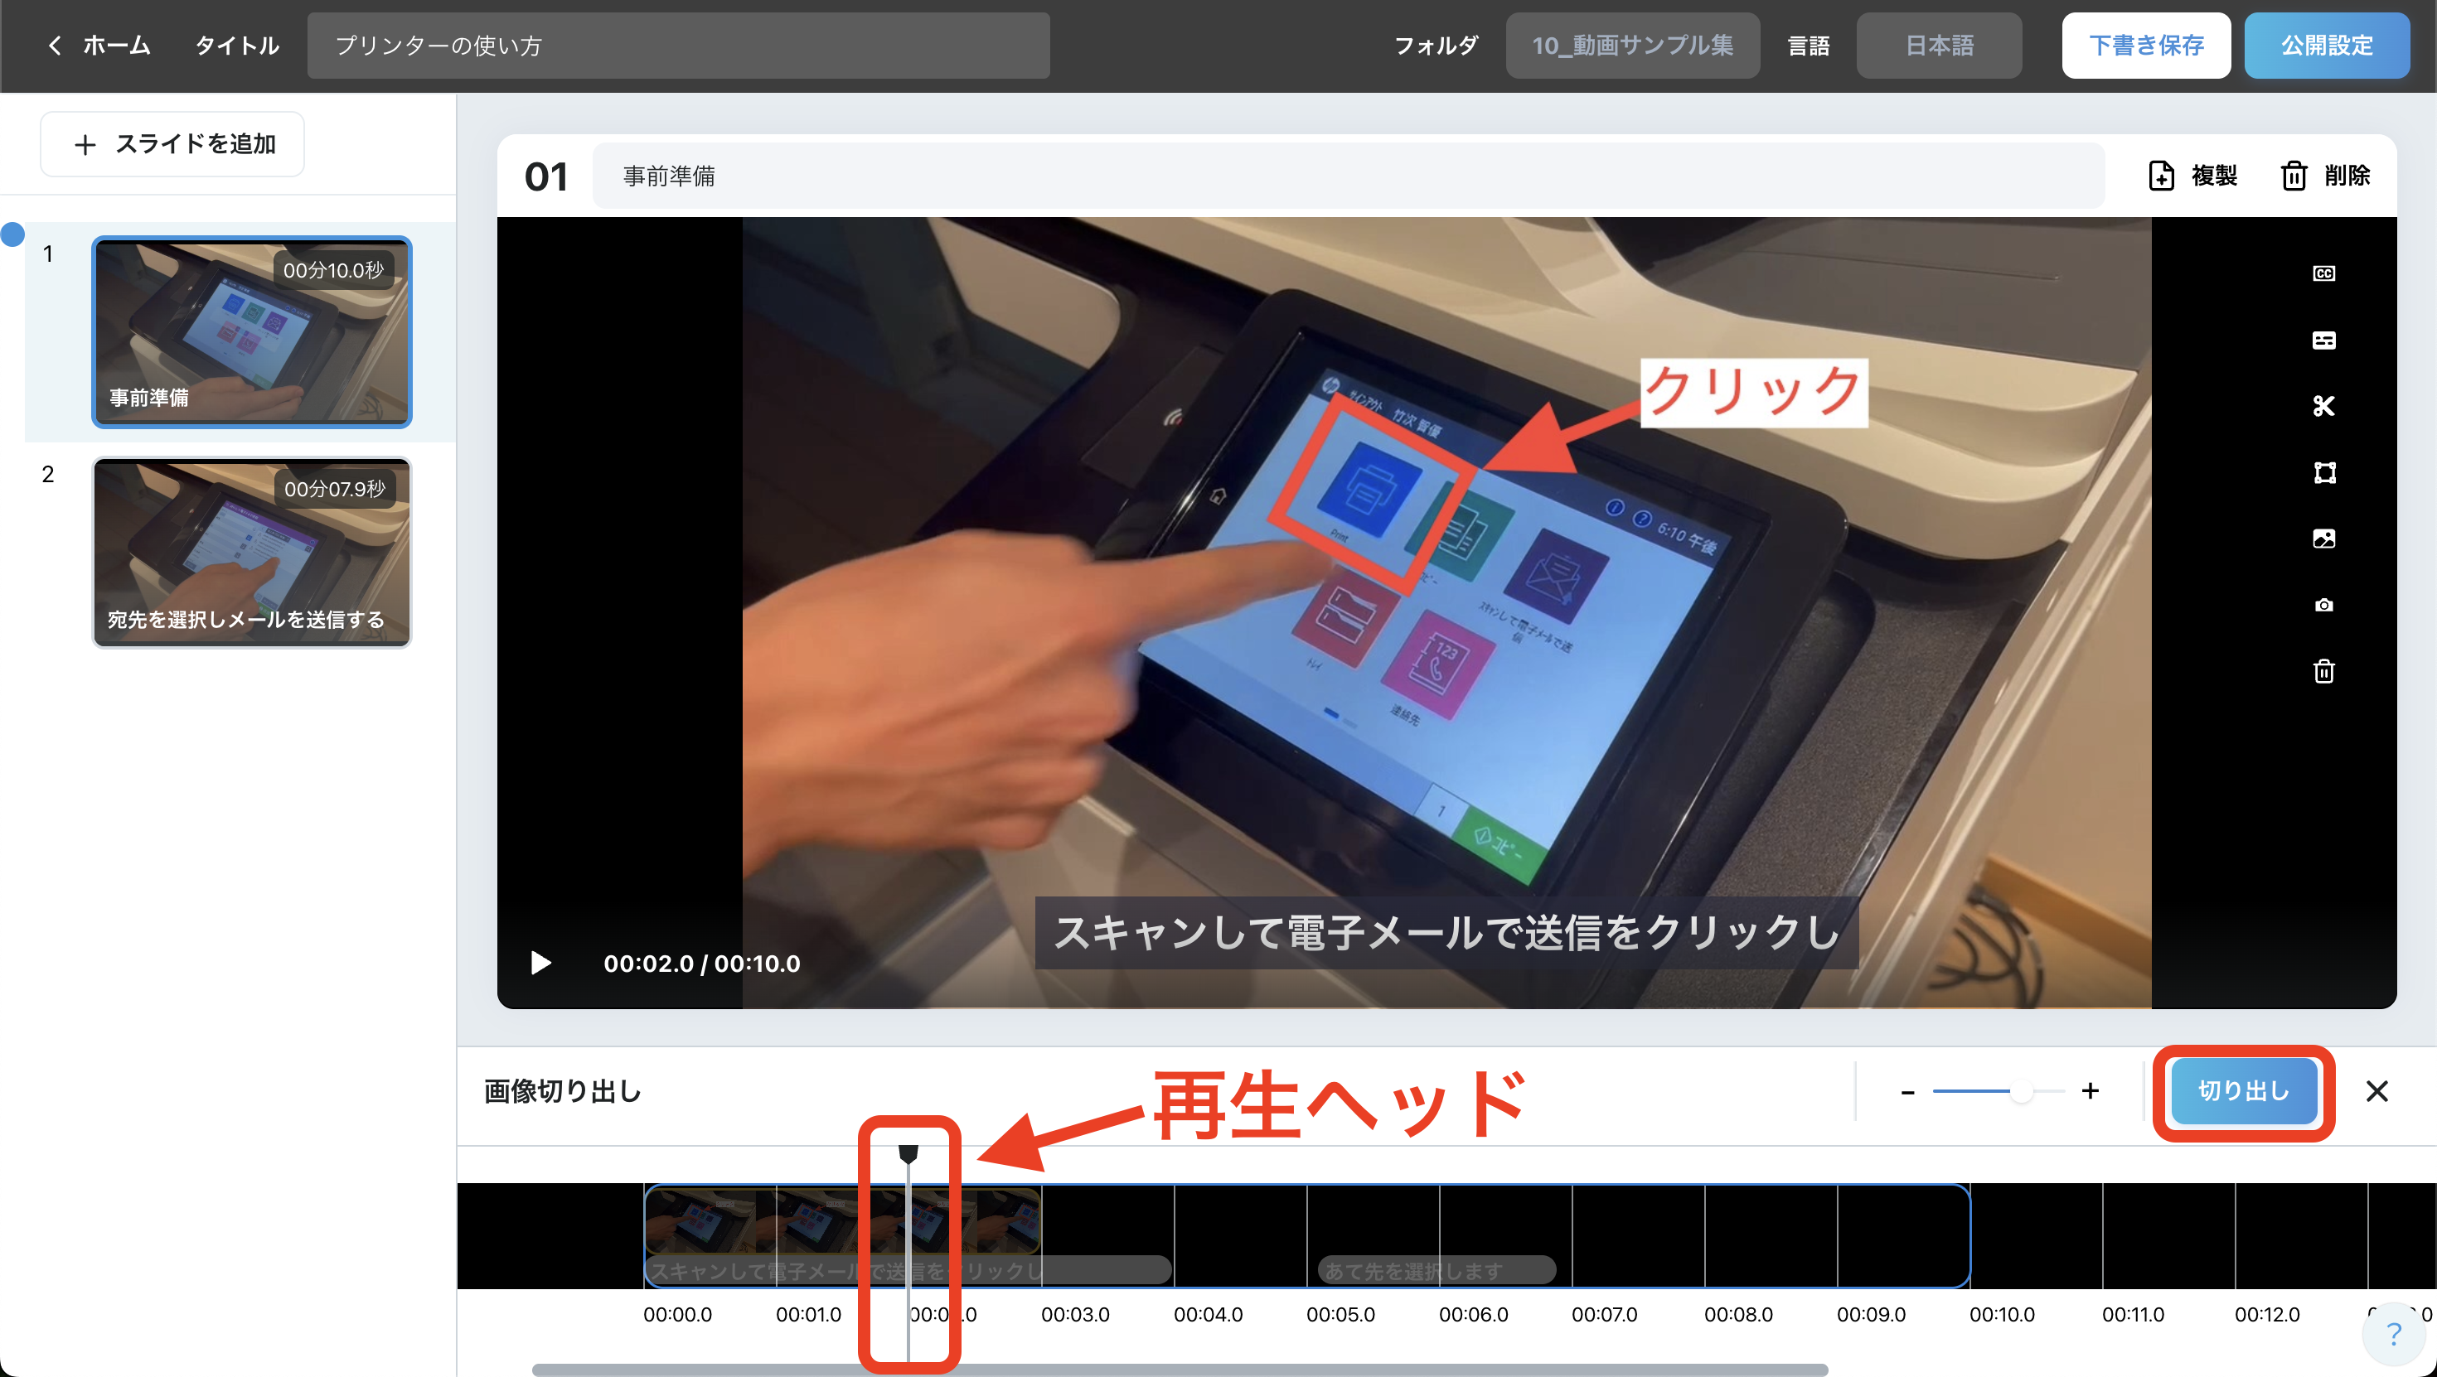Click the trash icon in video sidebar

2323,671
